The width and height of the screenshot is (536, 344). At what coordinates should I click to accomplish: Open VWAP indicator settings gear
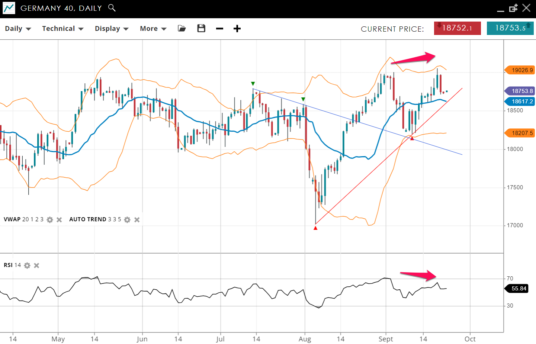pos(50,220)
